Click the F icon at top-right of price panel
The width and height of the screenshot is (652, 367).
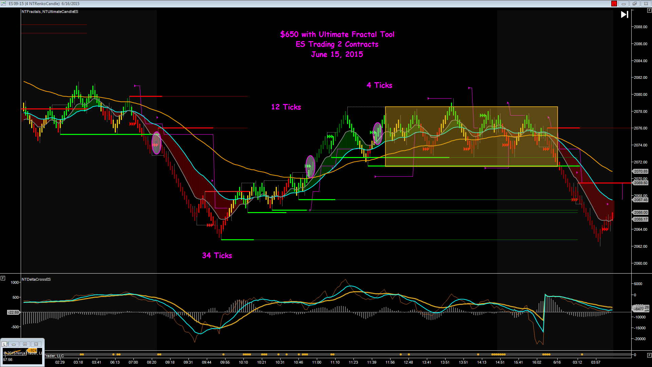coord(649,11)
